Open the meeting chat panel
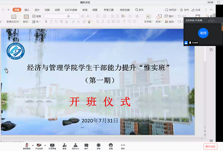Screen dimensions: 223x151 [86, 146]
